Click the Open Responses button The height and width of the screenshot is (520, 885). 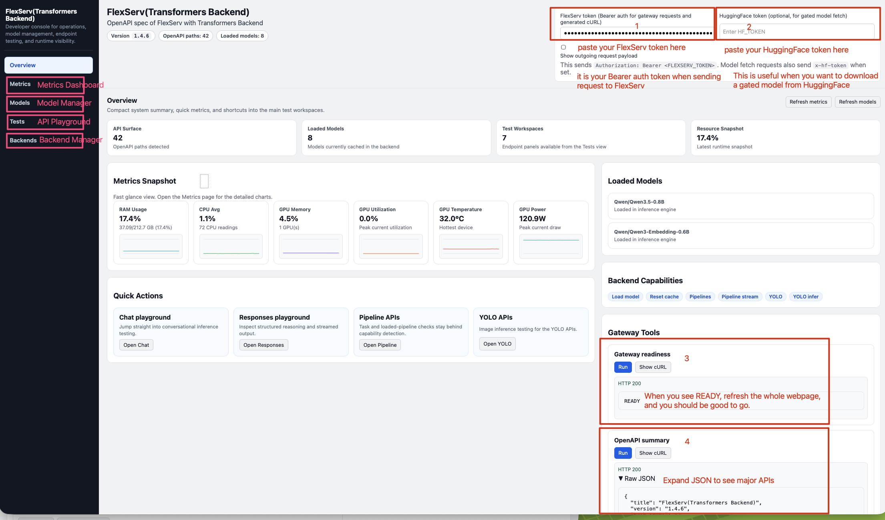point(263,345)
